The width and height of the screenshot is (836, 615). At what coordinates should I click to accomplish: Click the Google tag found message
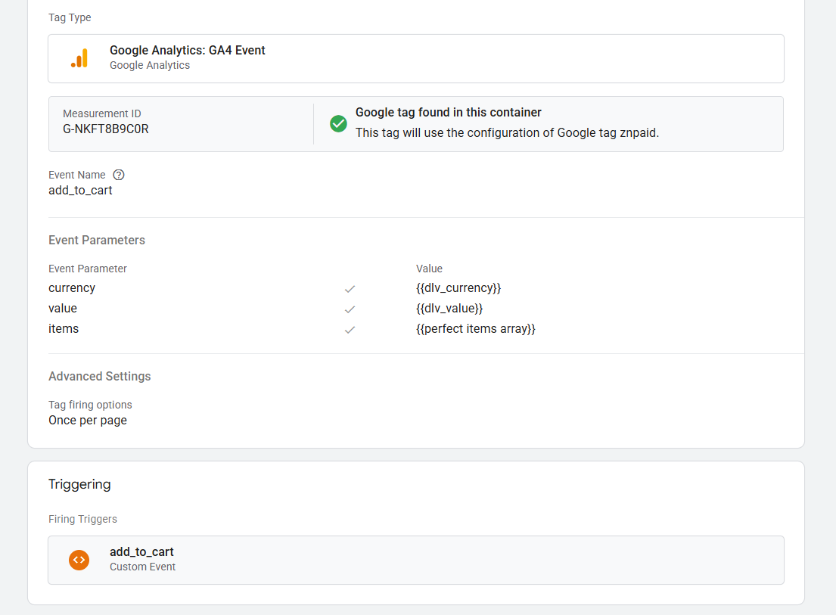click(449, 113)
